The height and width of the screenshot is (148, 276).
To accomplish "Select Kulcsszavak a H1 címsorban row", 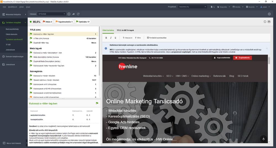I will click(63, 84).
